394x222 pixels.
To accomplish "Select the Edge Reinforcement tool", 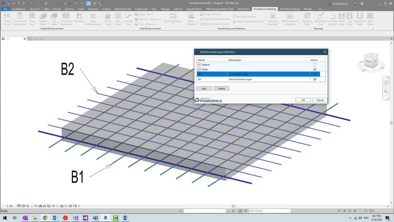I will [x=93, y=19].
